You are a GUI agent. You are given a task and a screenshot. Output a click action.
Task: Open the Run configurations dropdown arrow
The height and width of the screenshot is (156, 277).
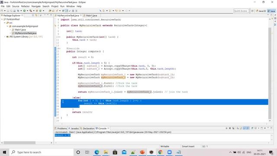(27, 11)
